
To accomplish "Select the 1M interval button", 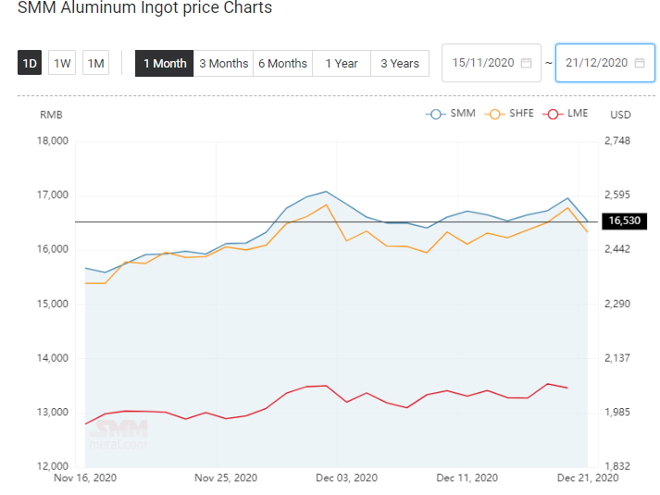I will (x=95, y=63).
